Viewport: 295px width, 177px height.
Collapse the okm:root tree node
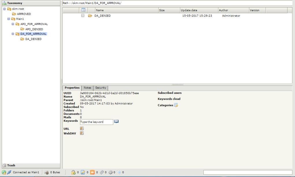click(x=4, y=9)
